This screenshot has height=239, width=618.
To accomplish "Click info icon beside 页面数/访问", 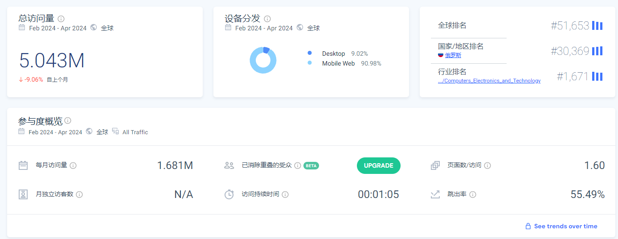I will [x=487, y=165].
